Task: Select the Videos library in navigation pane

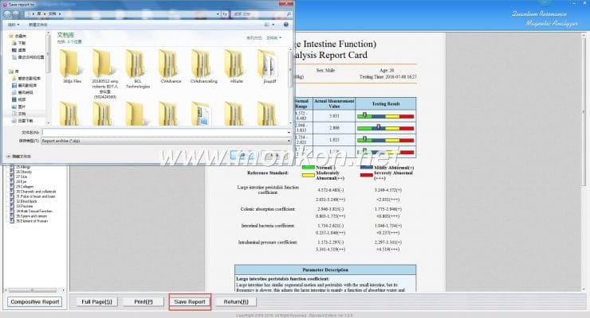Action: coord(19,99)
